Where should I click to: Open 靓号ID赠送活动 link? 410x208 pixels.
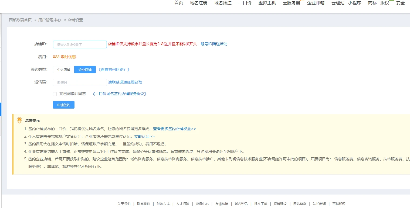tap(214, 44)
